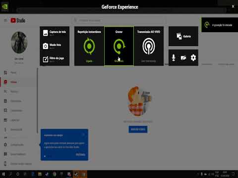238x178 pixels.
Task: Click the YouTube Studio search field
Action: pyautogui.click(x=119, y=20)
